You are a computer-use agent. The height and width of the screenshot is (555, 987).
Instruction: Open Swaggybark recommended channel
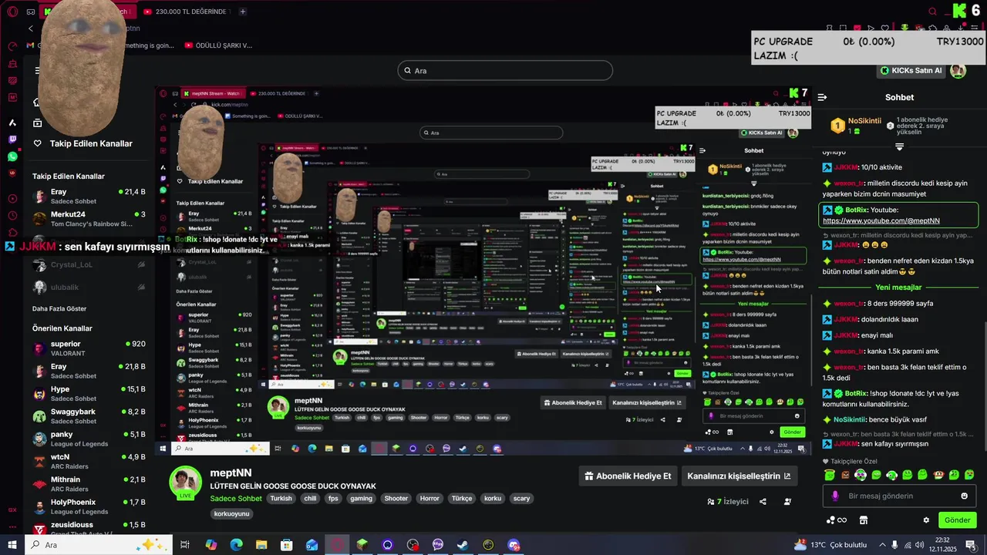(x=89, y=416)
